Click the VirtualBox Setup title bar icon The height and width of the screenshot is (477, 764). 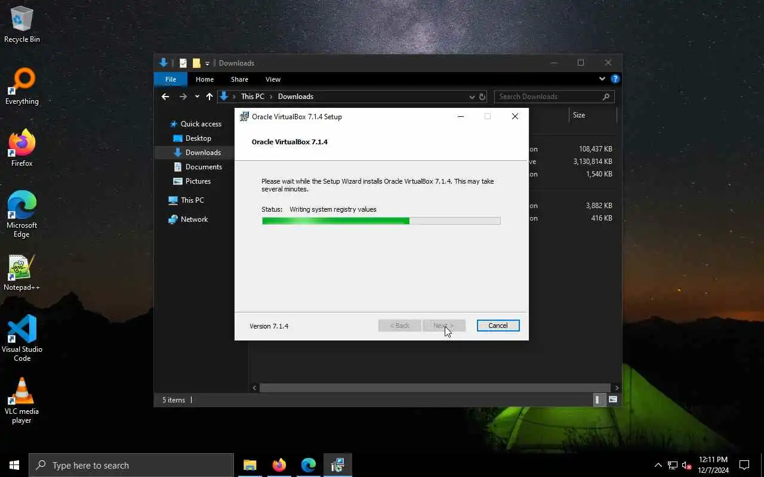[244, 117]
